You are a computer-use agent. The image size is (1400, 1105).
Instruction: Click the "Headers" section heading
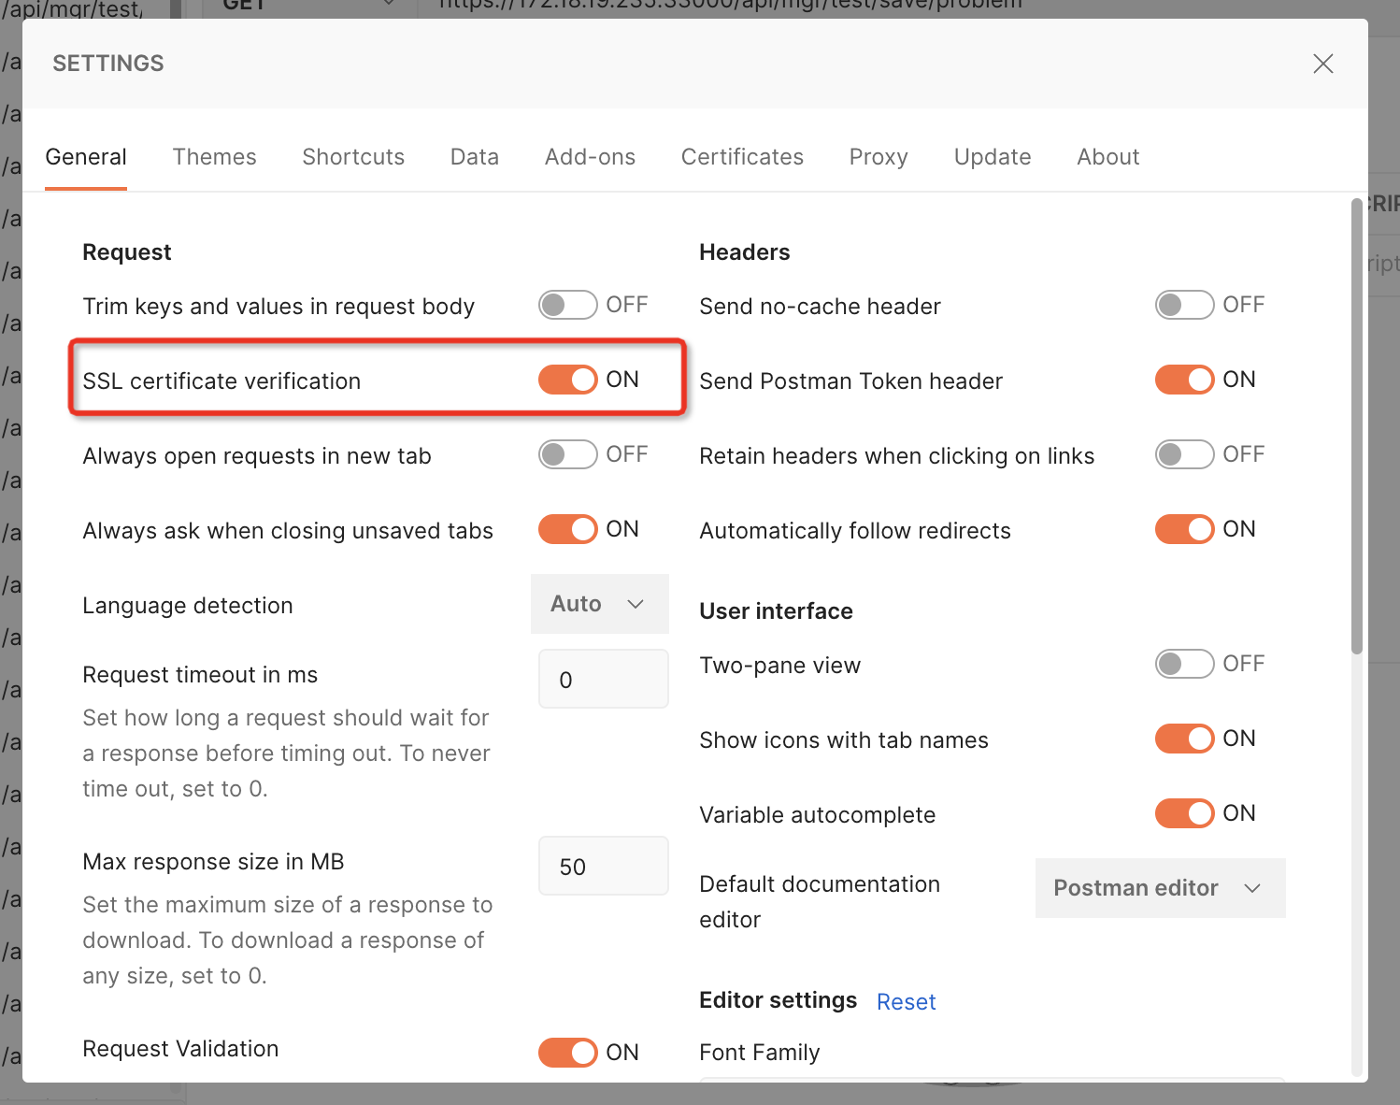point(745,252)
